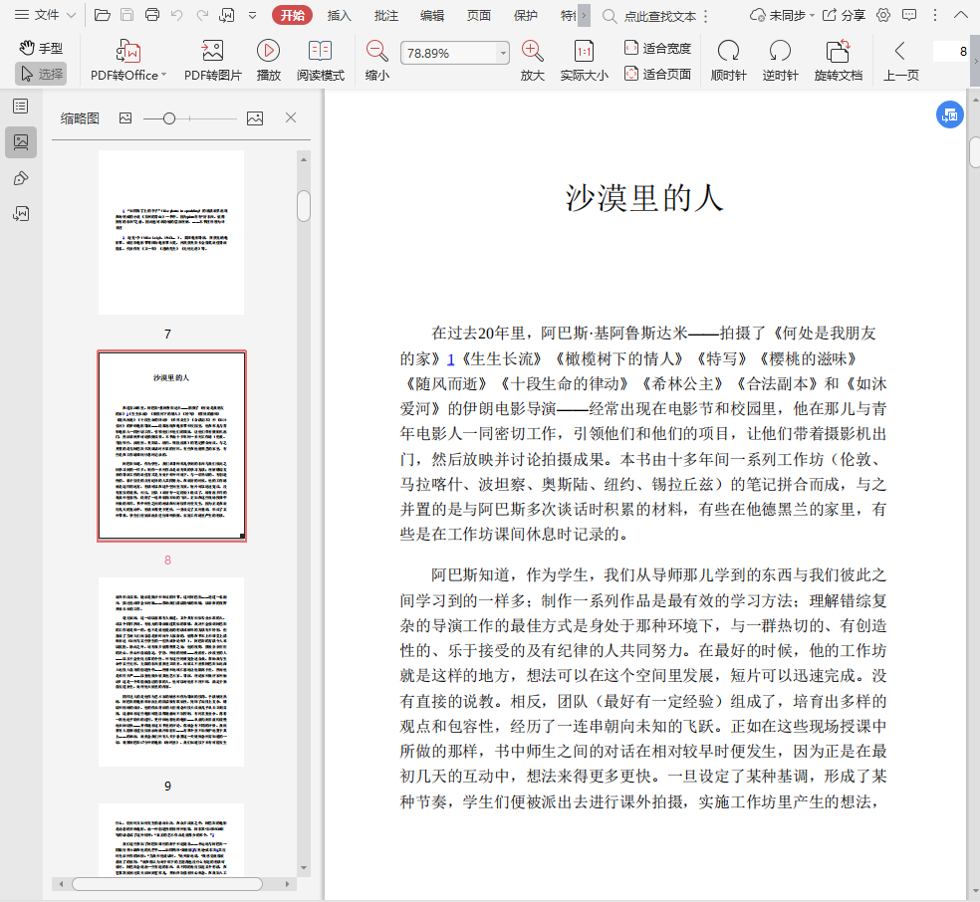Start slideshow with 播放 icon

pyautogui.click(x=268, y=51)
